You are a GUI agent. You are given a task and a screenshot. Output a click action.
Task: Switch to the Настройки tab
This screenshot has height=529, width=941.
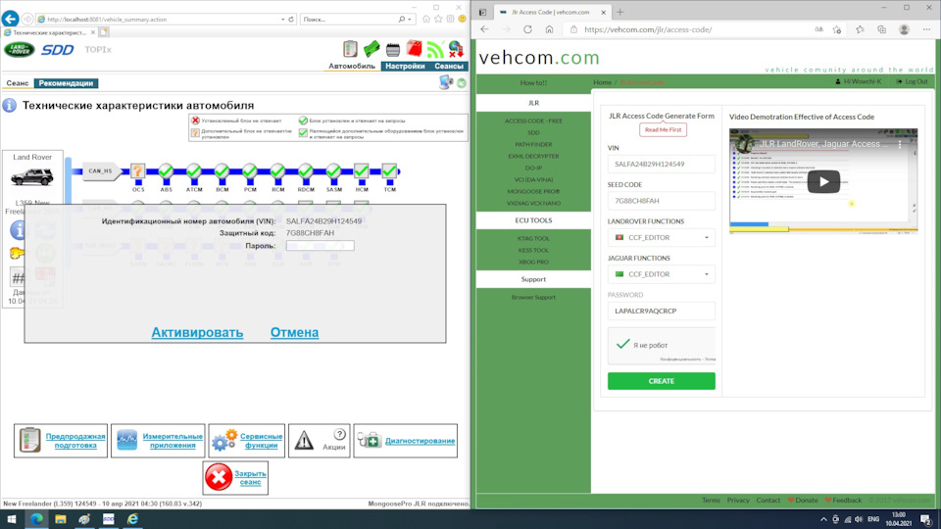[x=405, y=66]
